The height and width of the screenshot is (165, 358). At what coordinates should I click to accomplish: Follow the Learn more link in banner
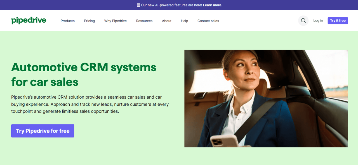tap(213, 5)
